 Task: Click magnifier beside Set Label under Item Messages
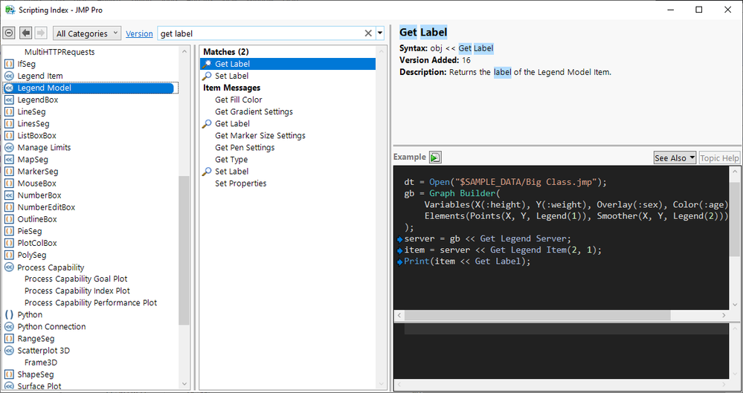[207, 172]
